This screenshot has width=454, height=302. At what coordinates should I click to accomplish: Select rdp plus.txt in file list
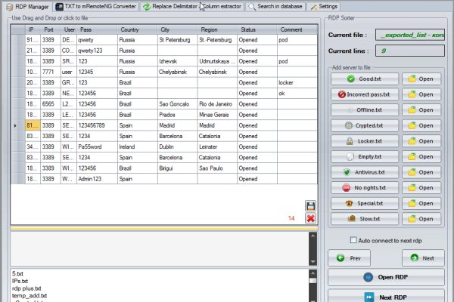(x=28, y=288)
